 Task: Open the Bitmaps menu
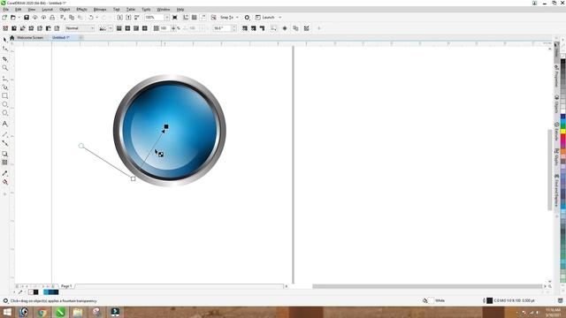coord(100,10)
